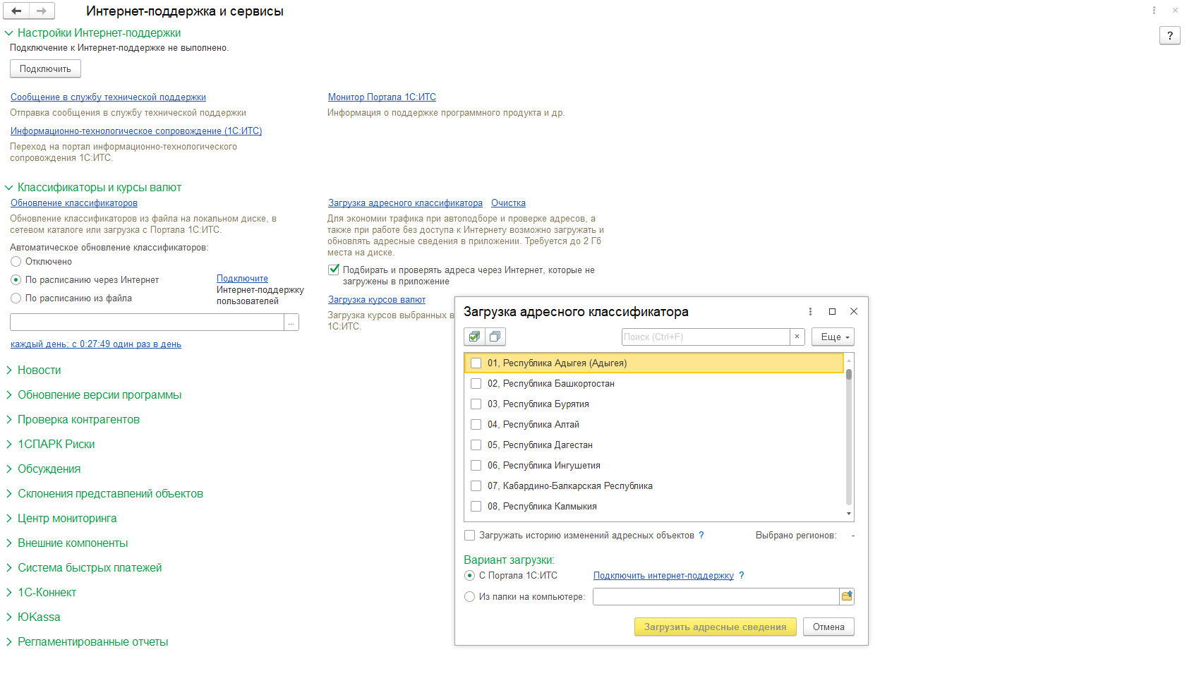Check all regions icon in dialog toolbar
Image resolution: width=1194 pixels, height=676 pixels.
(474, 337)
